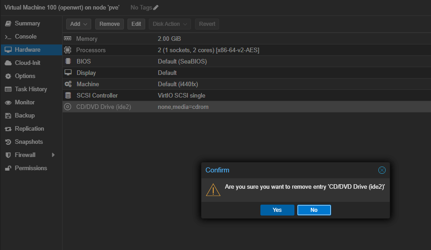431x250 pixels.
Task: Click the BIOS chip icon
Action: pyautogui.click(x=68, y=61)
